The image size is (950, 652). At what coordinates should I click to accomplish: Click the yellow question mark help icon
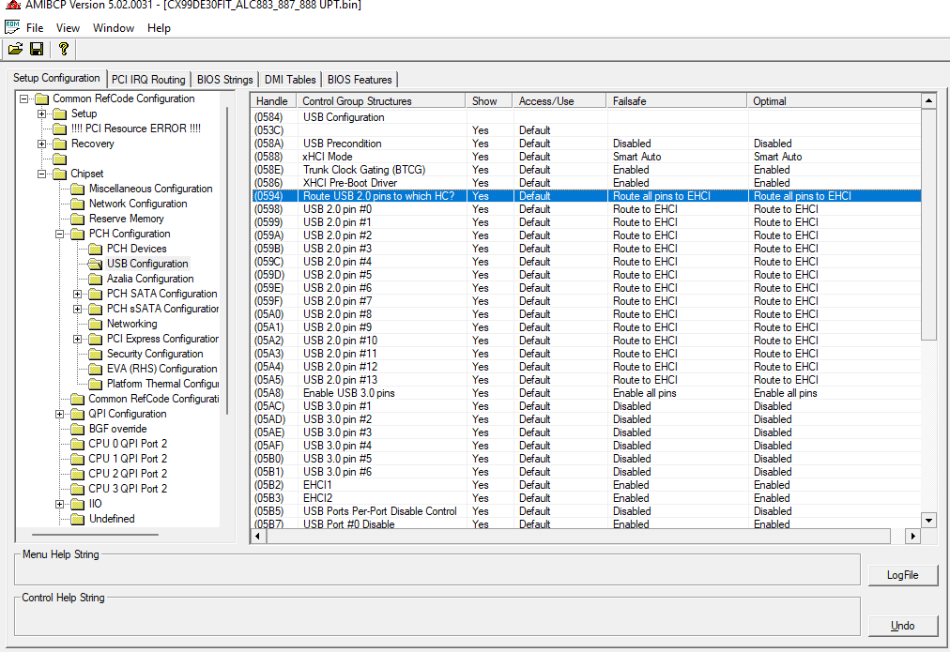tap(64, 49)
